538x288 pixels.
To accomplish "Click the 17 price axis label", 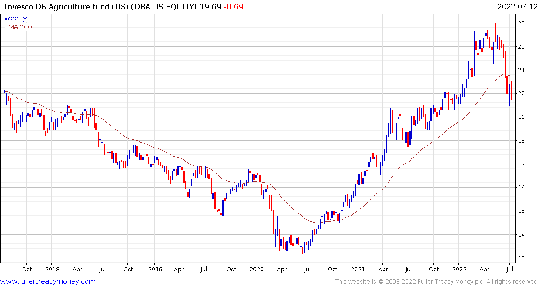I will (521, 164).
